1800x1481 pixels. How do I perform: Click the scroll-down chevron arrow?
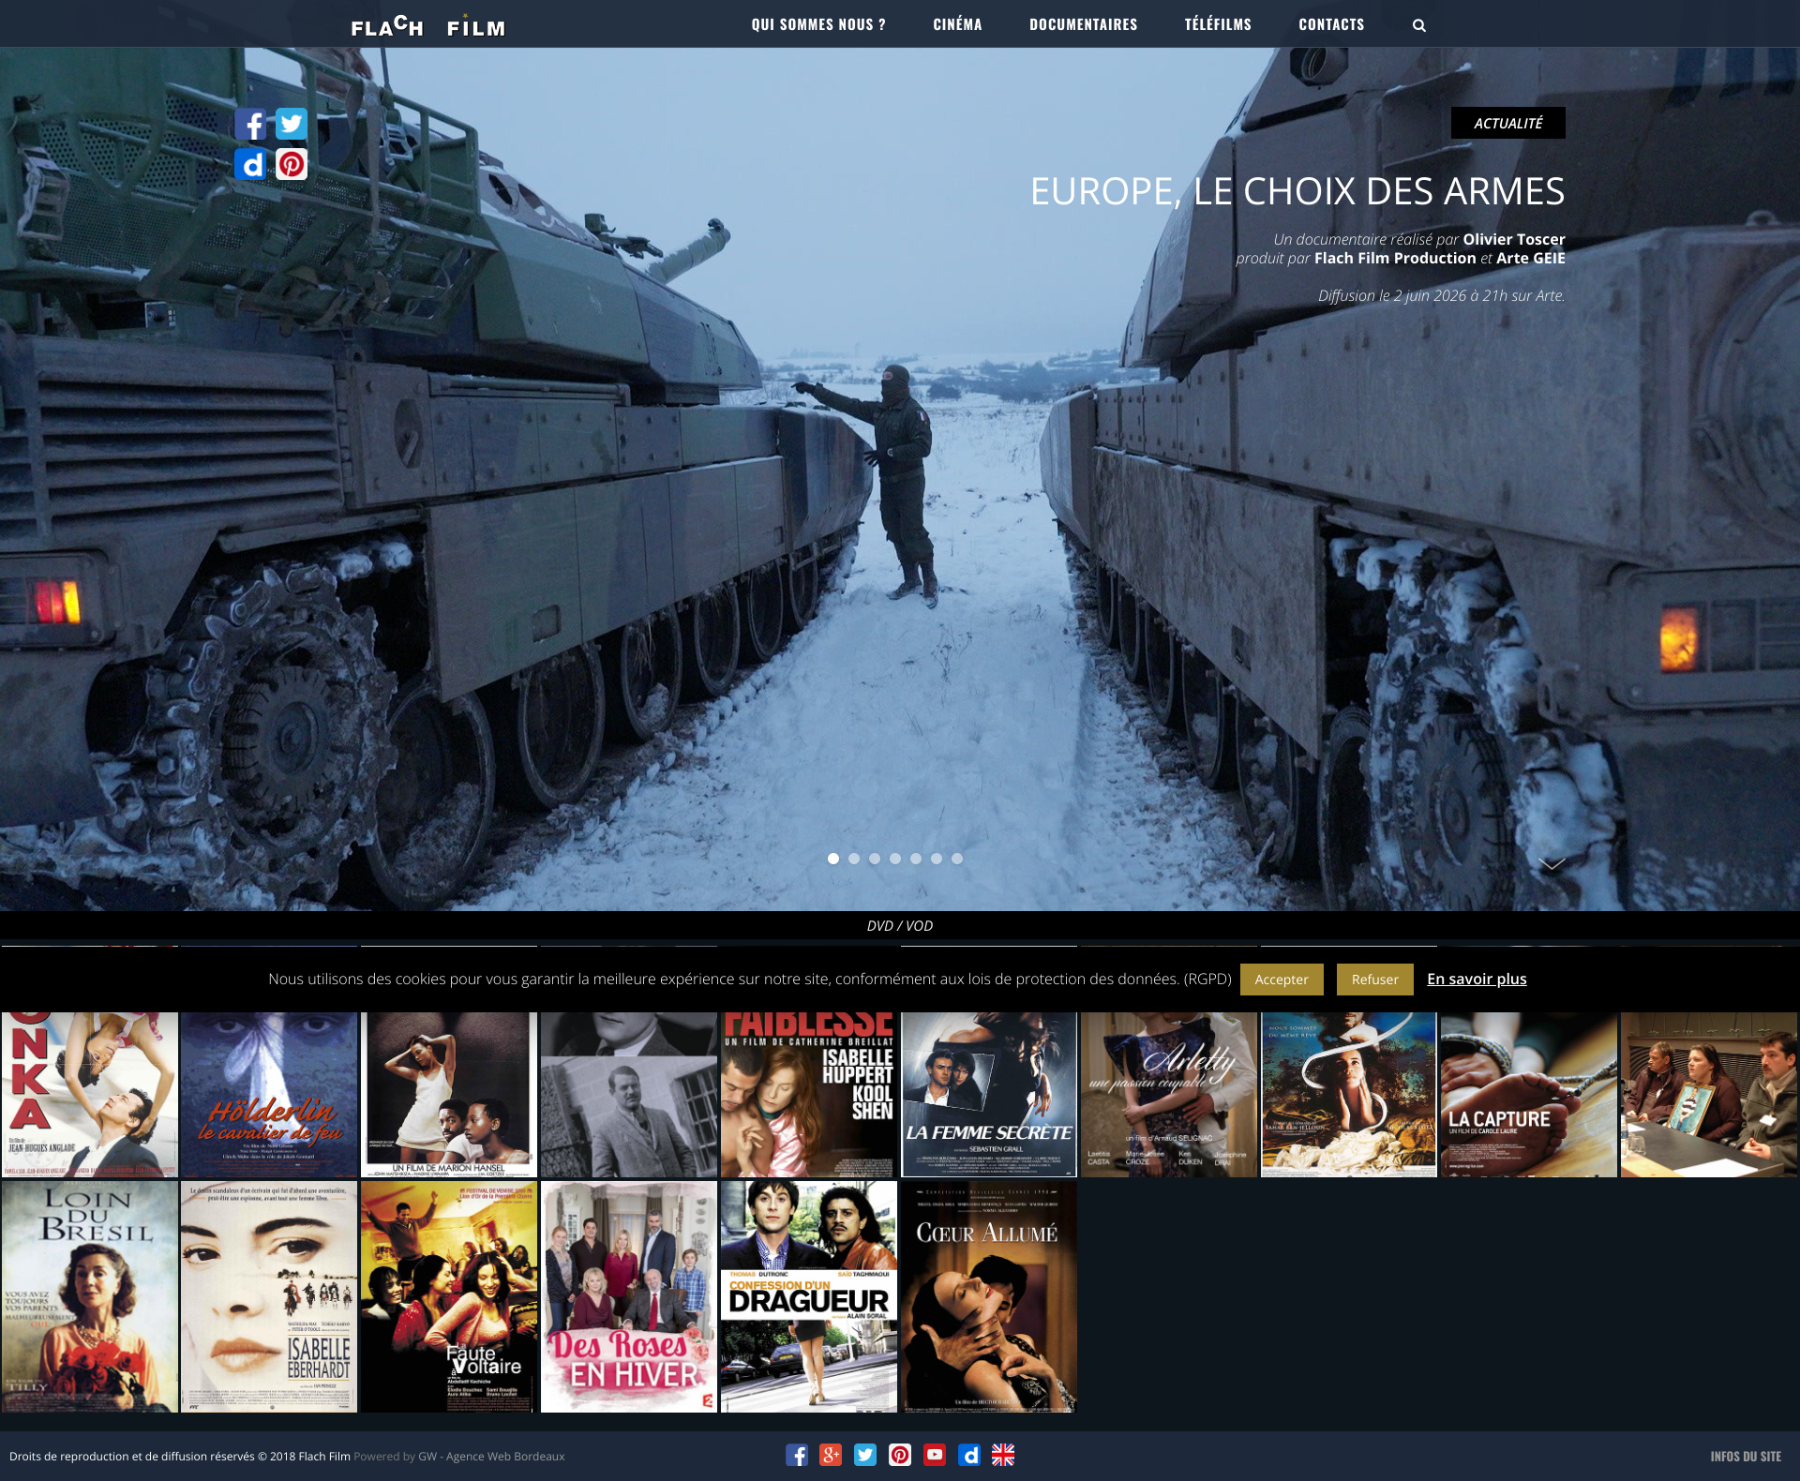coord(1552,864)
